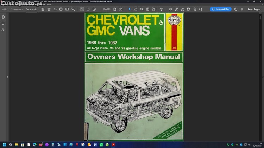Expand the right tools pane arrow
This screenshot has height=148, width=264.
pyautogui.click(x=263, y=77)
